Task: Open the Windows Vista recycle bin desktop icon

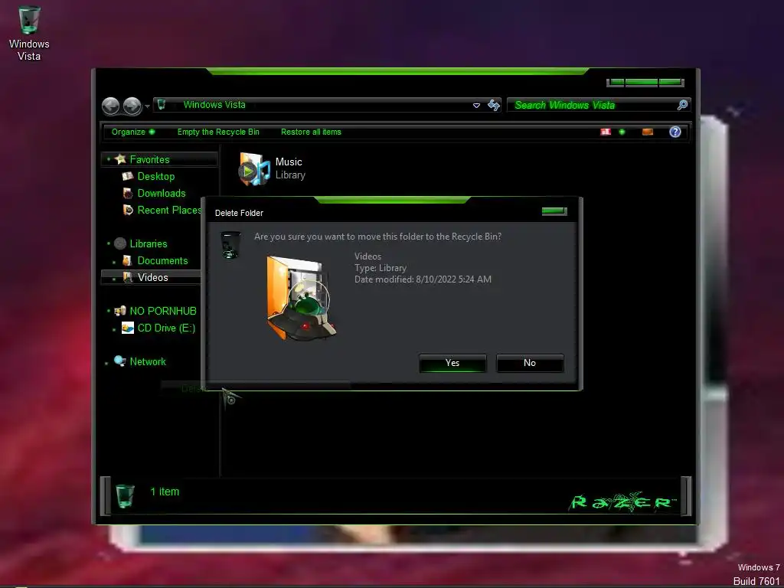Action: pos(29,33)
